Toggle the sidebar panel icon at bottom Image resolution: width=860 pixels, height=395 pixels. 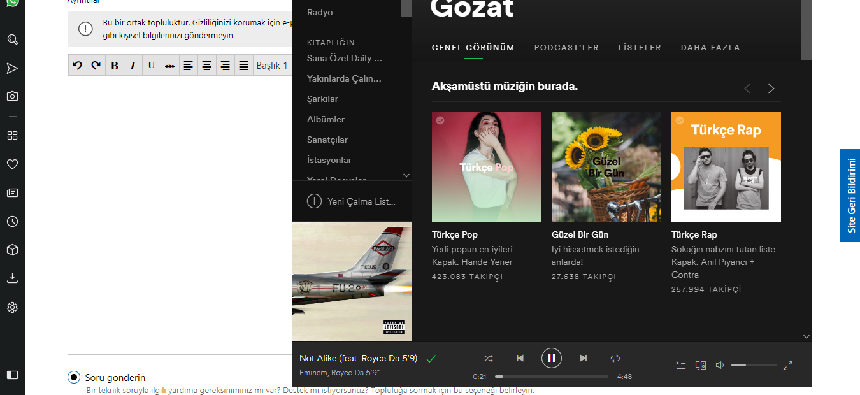coord(12,375)
